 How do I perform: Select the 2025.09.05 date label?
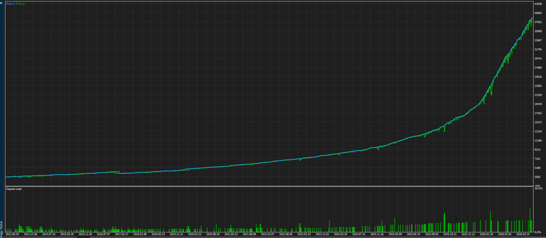tap(432, 234)
